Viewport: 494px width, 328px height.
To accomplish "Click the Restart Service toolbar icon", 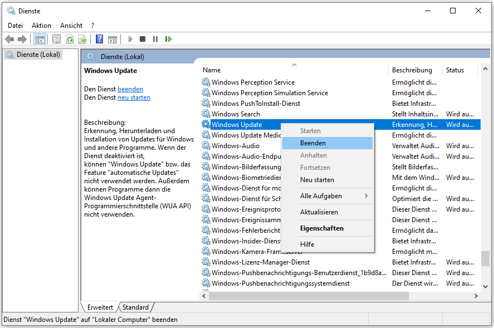I will 168,39.
